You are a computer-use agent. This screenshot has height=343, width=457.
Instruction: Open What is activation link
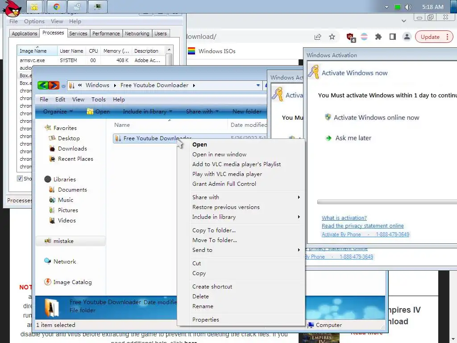[344, 218]
